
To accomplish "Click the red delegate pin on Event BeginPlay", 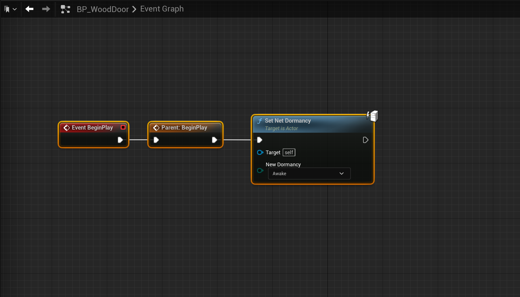I will 123,127.
